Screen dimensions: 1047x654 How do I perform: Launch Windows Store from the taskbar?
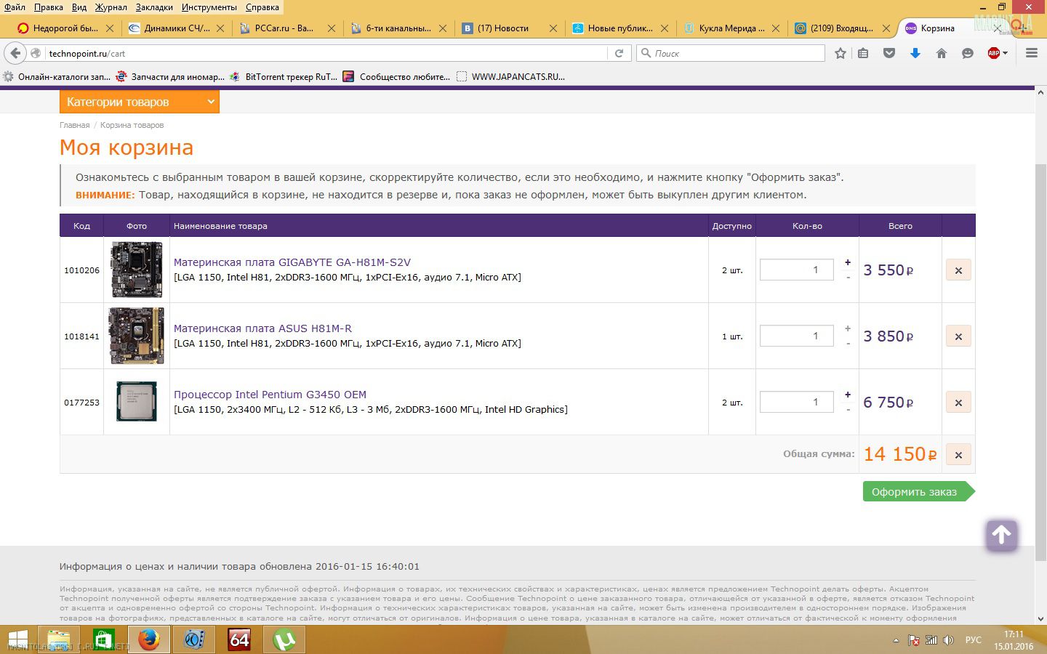(x=103, y=639)
